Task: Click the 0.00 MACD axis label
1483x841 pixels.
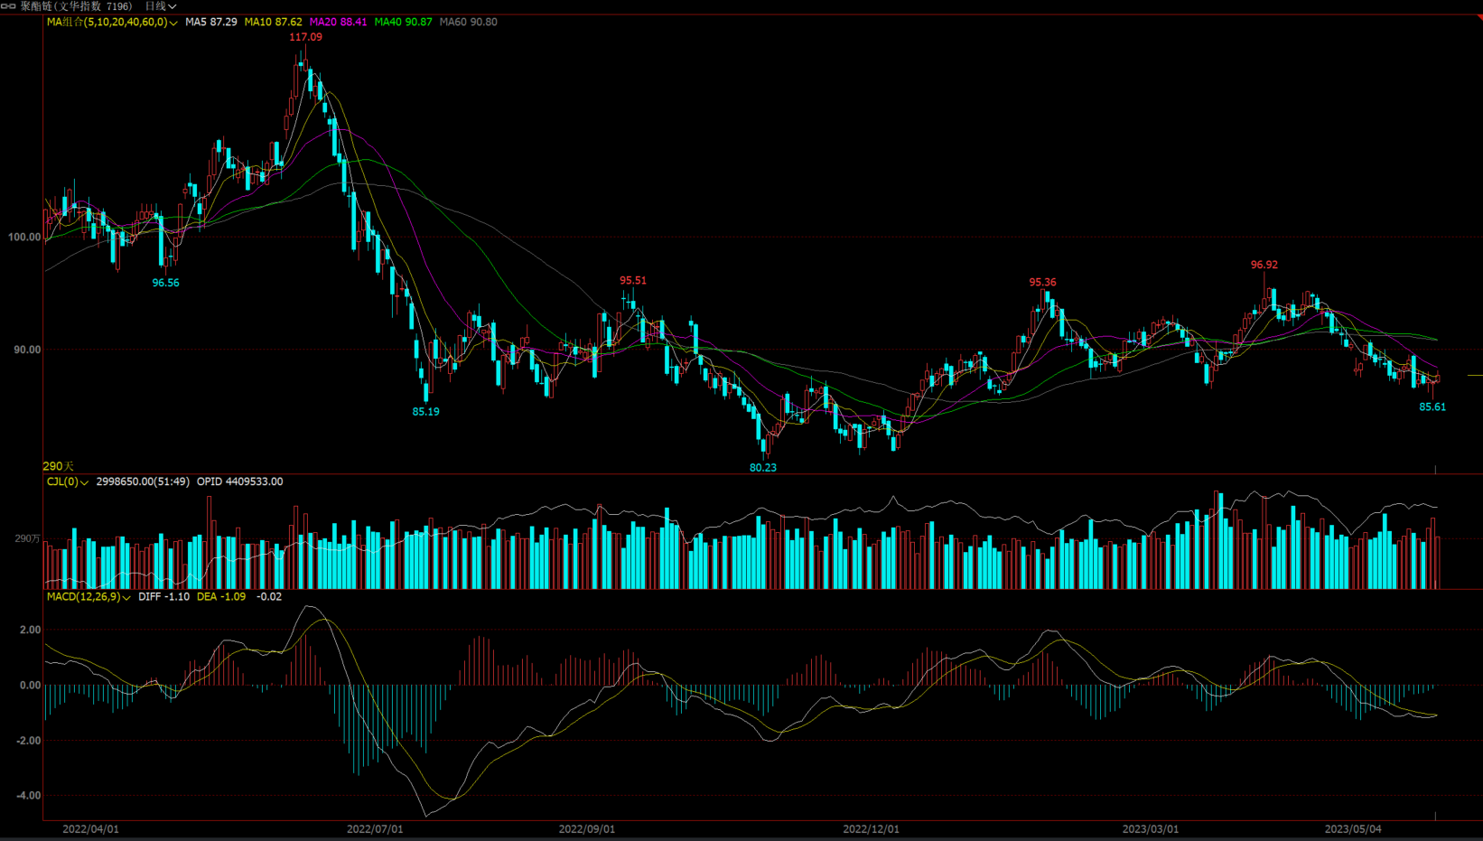Action: click(30, 685)
